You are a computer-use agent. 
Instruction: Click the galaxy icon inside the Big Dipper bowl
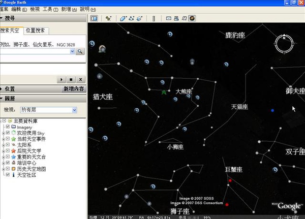coord(162,82)
